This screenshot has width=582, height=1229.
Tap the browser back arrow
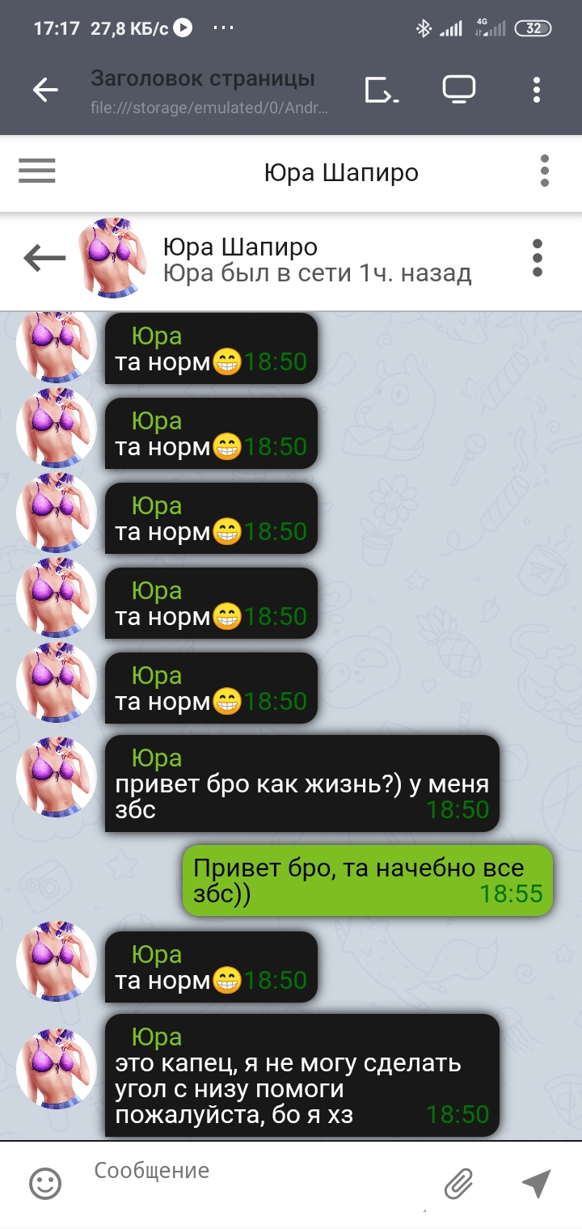(45, 91)
